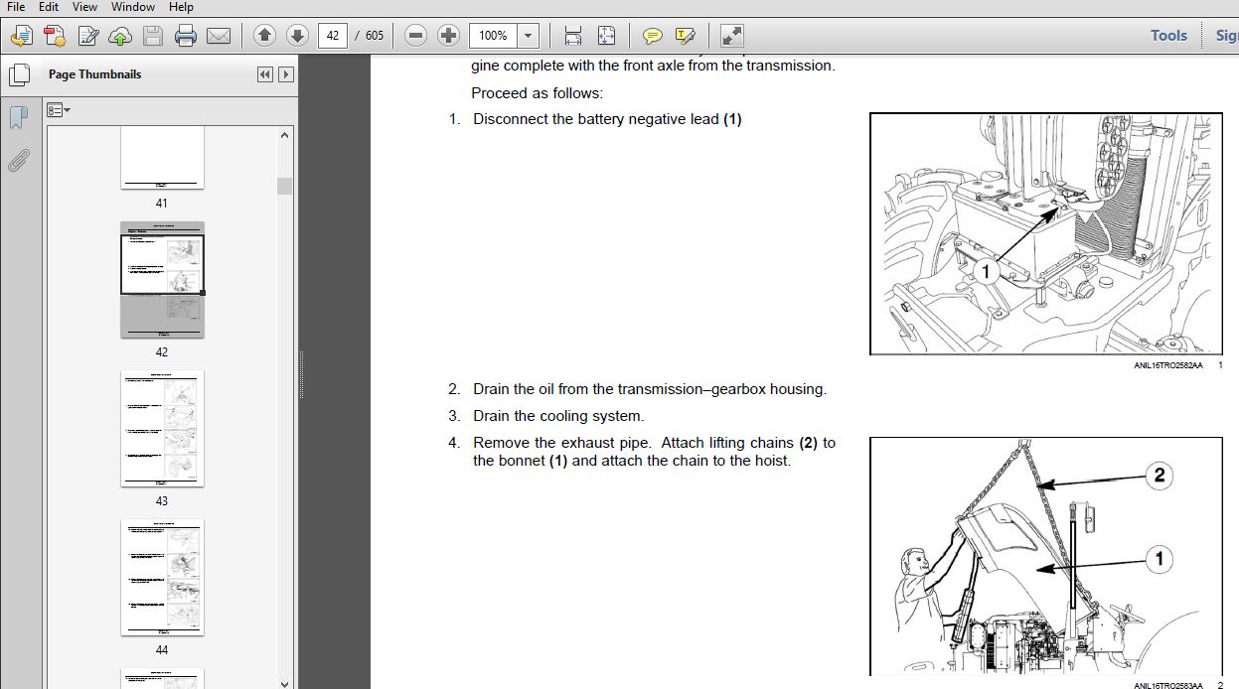Click the Page Thumbnails panel icon
This screenshot has height=689, width=1239.
click(x=18, y=74)
